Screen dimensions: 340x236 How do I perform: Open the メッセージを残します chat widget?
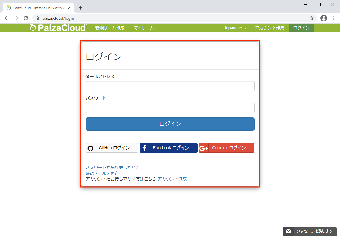[x=310, y=231]
